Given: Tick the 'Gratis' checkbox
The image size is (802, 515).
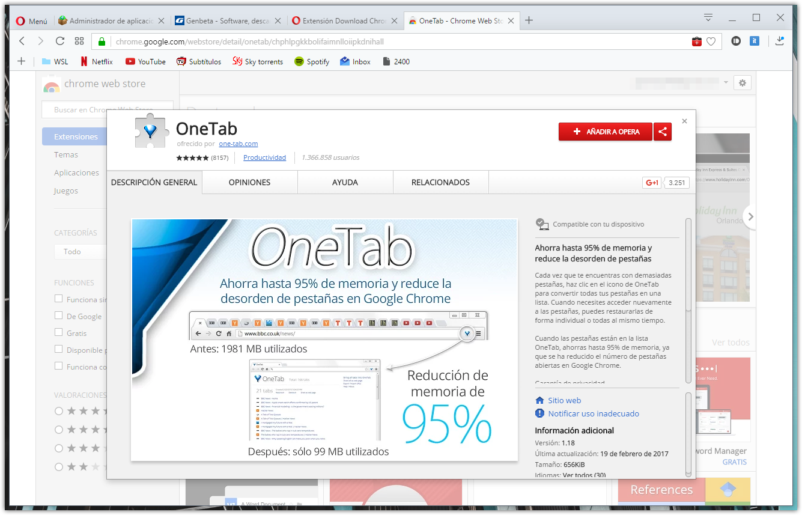Looking at the screenshot, I should (x=58, y=332).
